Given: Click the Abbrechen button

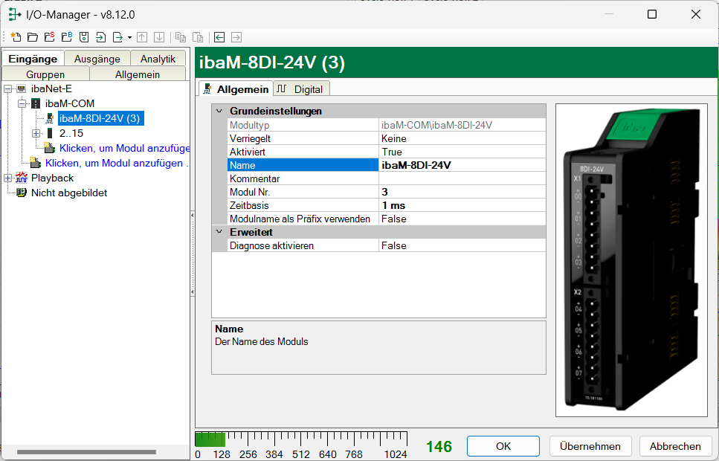Looking at the screenshot, I should pyautogui.click(x=675, y=446).
